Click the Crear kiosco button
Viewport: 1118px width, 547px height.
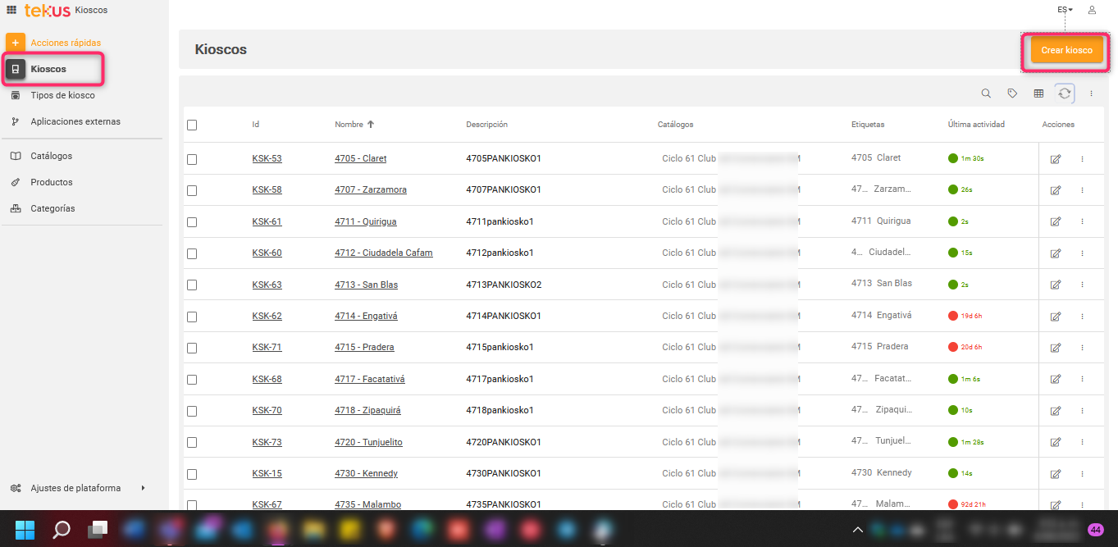point(1066,50)
